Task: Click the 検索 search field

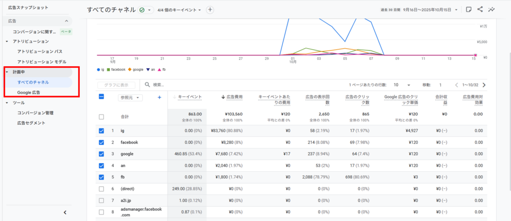Action: point(200,85)
